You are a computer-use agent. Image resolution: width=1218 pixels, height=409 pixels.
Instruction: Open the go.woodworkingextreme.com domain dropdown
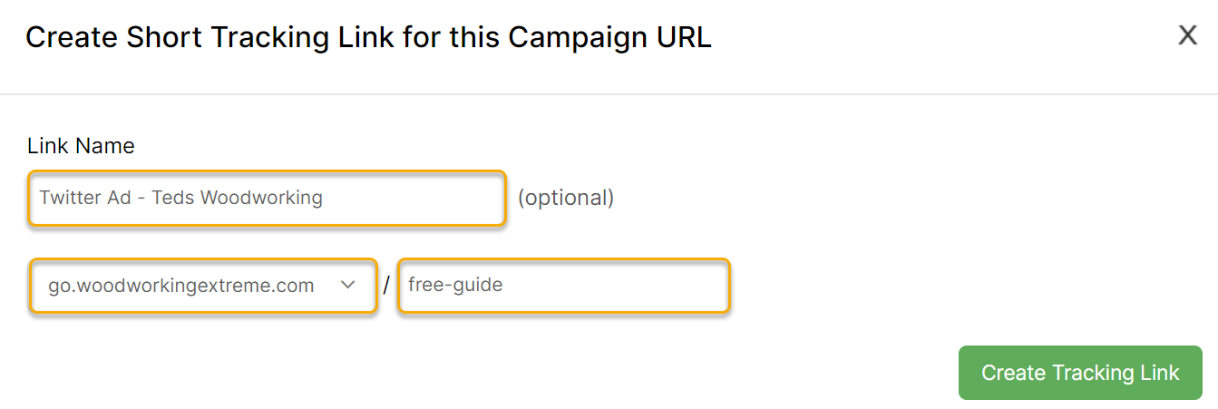[202, 286]
